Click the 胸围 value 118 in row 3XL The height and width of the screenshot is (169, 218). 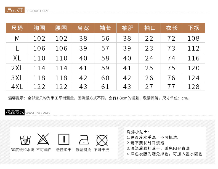click(x=39, y=78)
